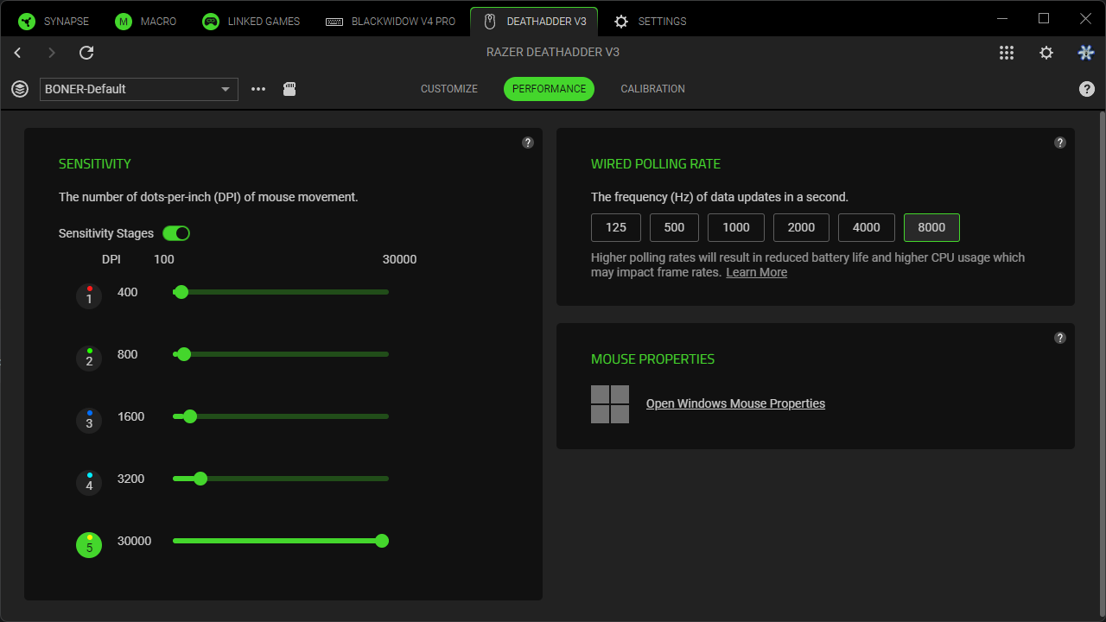This screenshot has height=622, width=1106.
Task: Go back using the back arrow
Action: (x=18, y=53)
